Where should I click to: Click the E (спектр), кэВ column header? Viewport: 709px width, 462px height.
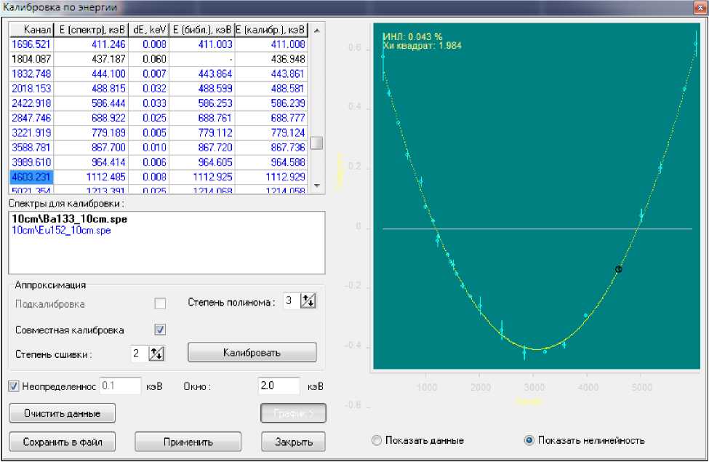pos(92,30)
